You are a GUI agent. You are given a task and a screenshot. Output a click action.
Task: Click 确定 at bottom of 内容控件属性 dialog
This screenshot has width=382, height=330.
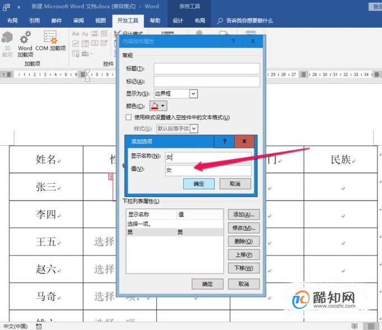pos(207,284)
